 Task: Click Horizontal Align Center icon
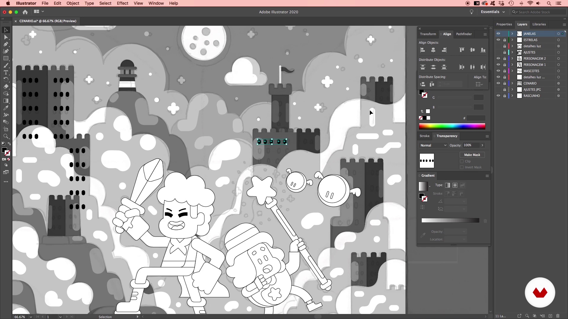(x=433, y=50)
